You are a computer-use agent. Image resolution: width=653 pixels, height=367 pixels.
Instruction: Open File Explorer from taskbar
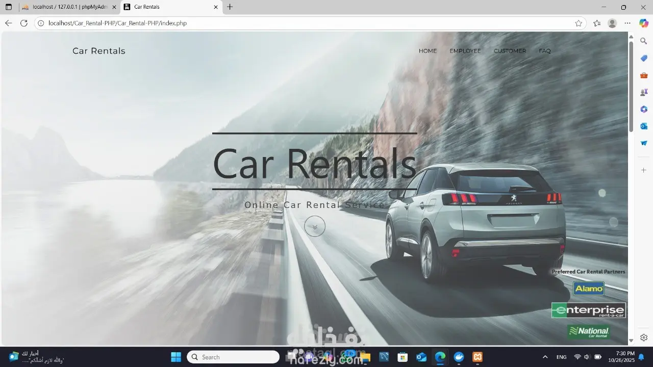[365, 357]
